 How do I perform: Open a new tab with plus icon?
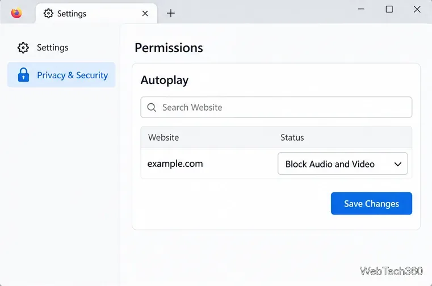[x=171, y=13]
